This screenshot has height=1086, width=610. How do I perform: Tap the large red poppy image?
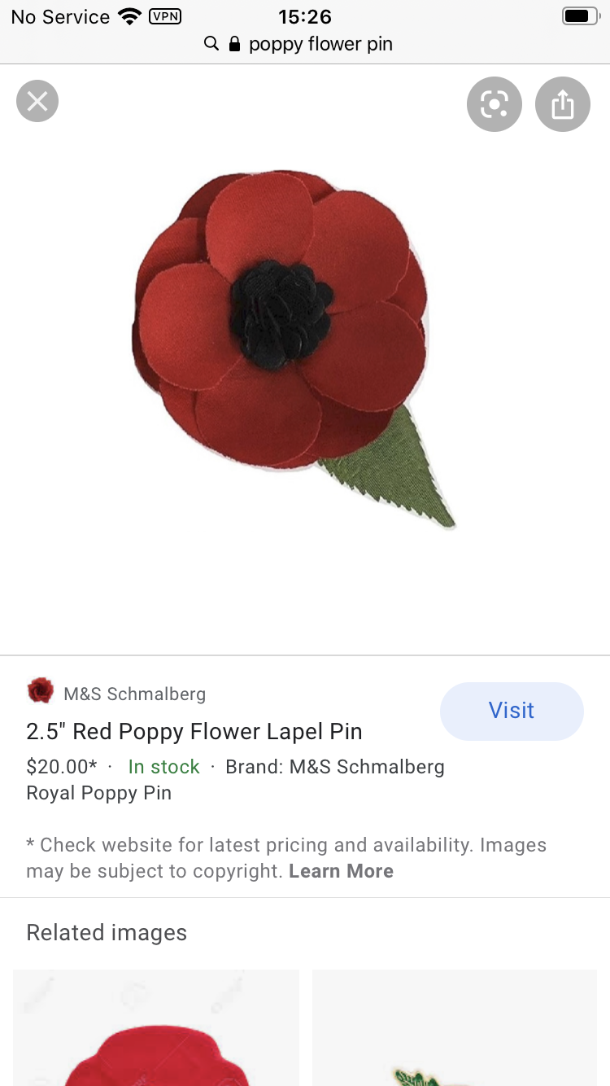pos(294,348)
